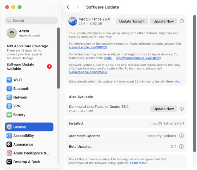
Task: Open Desktop & Dock settings
Action: pyautogui.click(x=29, y=162)
